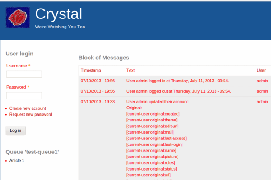Sort messages by User column header

point(261,71)
